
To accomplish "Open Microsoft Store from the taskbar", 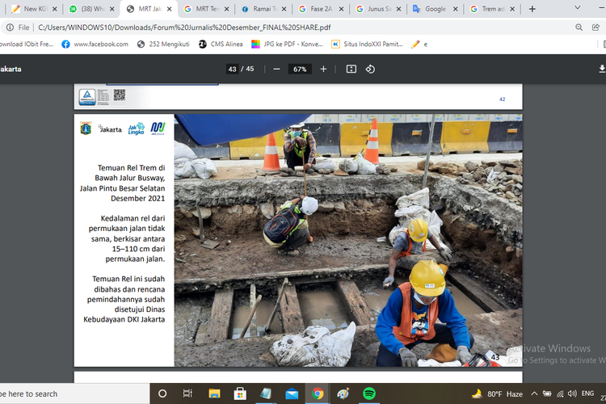I will click(240, 393).
